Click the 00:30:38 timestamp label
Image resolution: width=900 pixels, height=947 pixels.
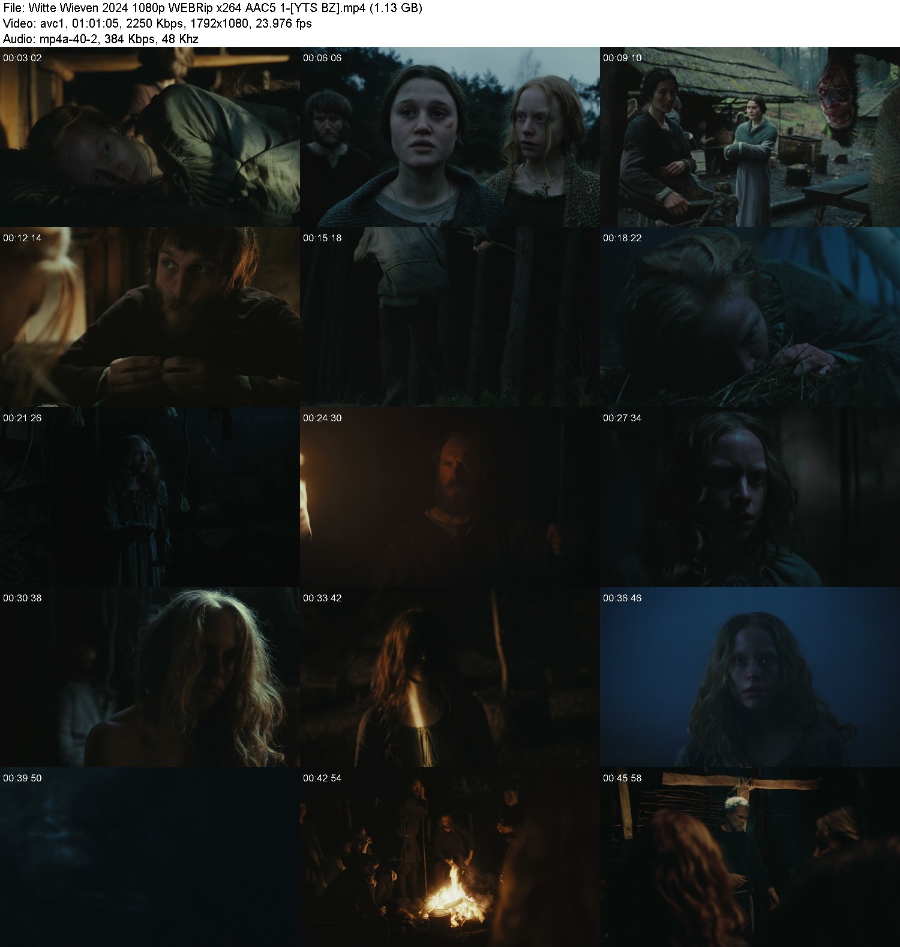pos(22,598)
